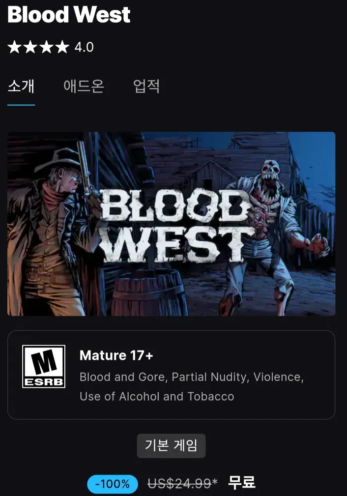This screenshot has height=496, width=347.
Task: Click the second rating star
Action: pyautogui.click(x=30, y=47)
